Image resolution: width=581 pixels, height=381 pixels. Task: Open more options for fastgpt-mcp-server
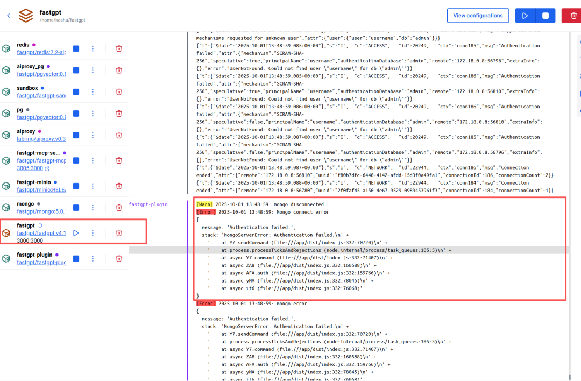coord(93,160)
